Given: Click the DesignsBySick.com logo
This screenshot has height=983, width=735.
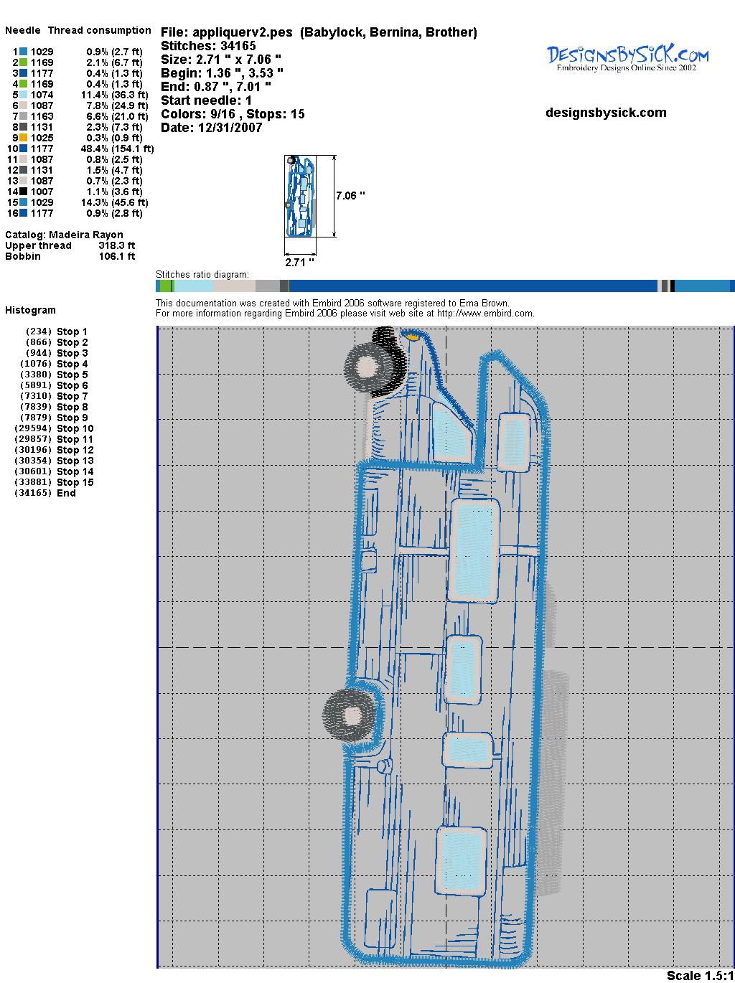Looking at the screenshot, I should [x=627, y=57].
